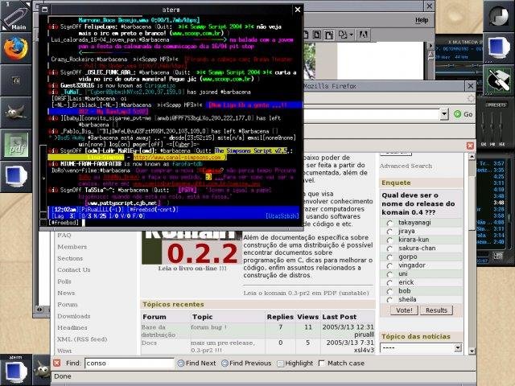
Task: Open the 'forum bug !' topic link
Action: (208, 327)
